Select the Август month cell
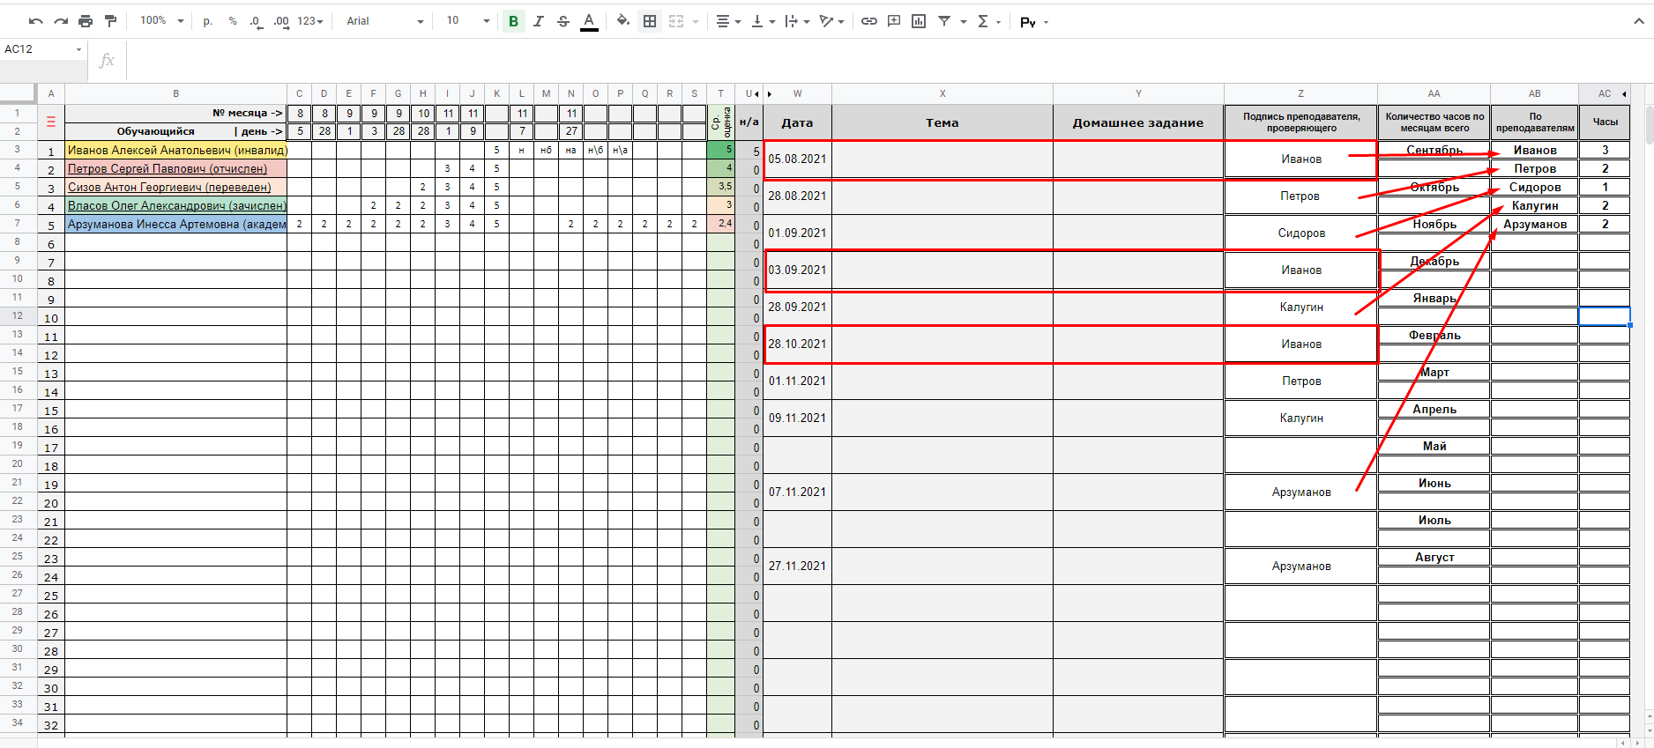This screenshot has width=1654, height=748. 1434,557
